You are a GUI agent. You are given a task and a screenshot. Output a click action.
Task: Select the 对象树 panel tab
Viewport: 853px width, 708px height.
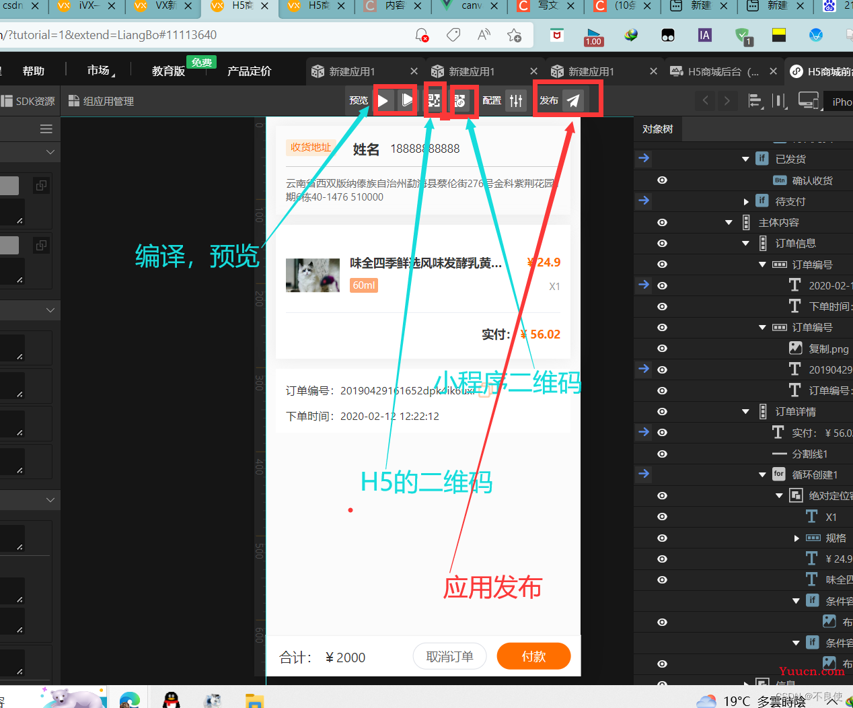[x=658, y=129]
